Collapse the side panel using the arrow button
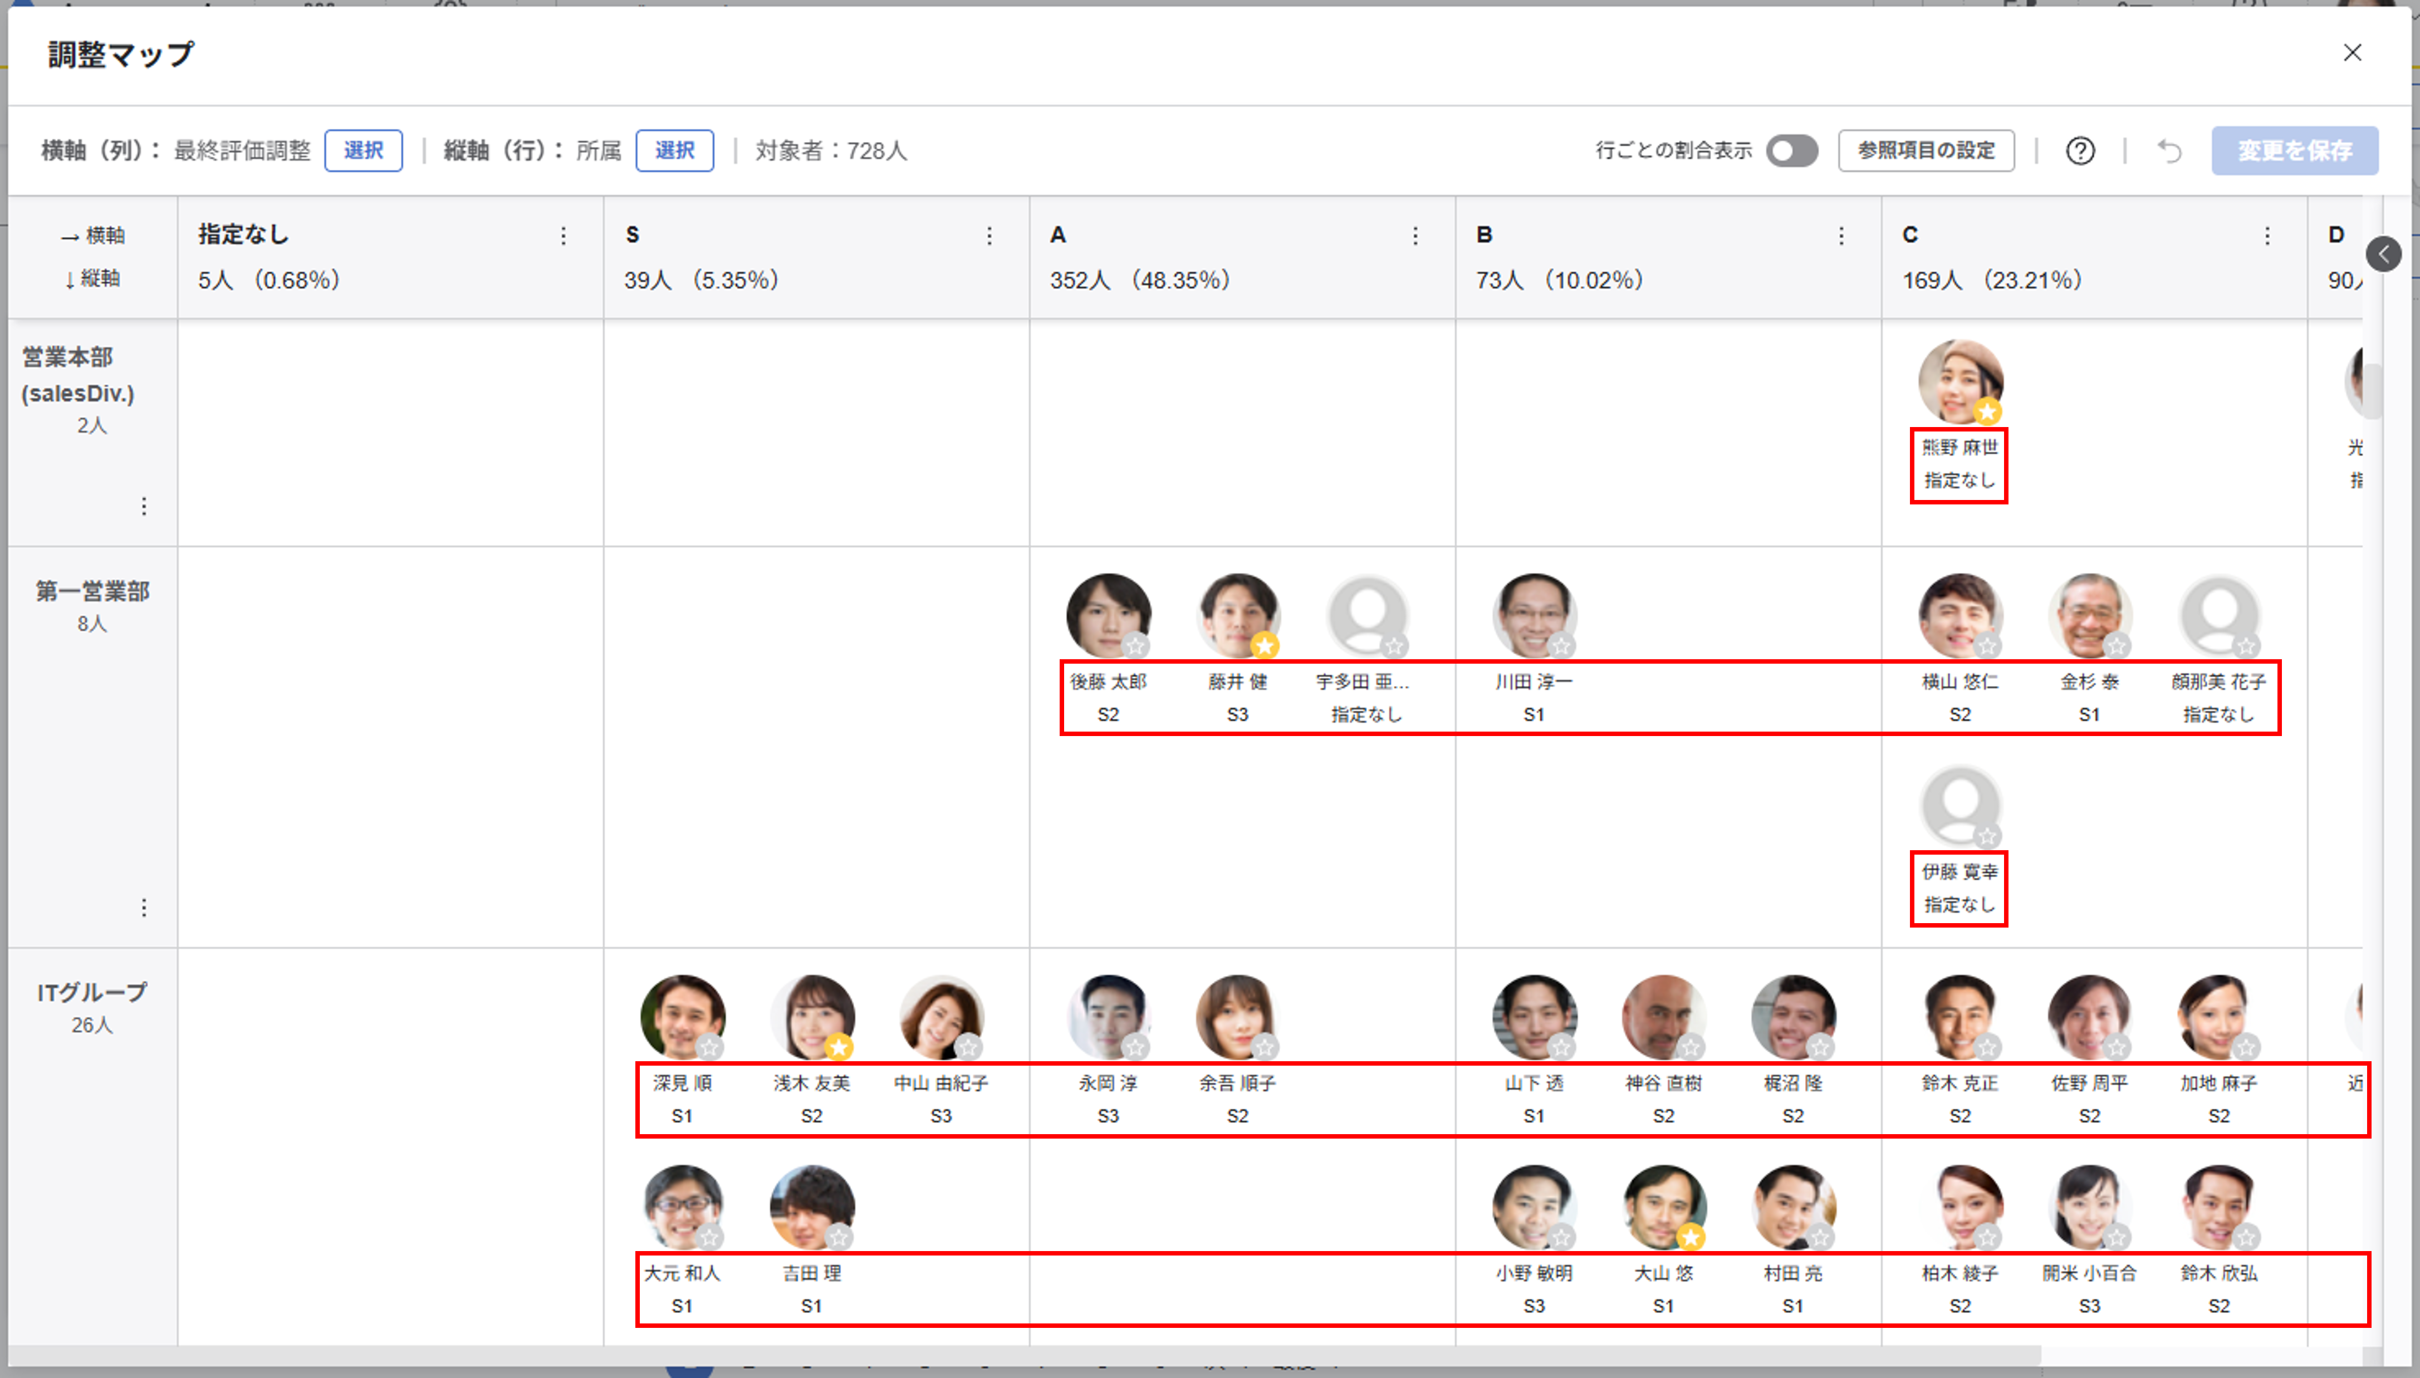The width and height of the screenshot is (2420, 1378). pos(2383,254)
